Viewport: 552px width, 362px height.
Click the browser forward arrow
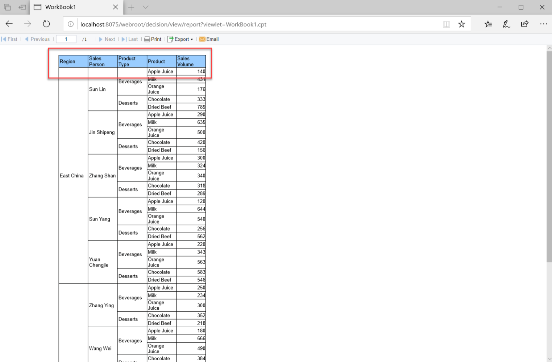[28, 24]
